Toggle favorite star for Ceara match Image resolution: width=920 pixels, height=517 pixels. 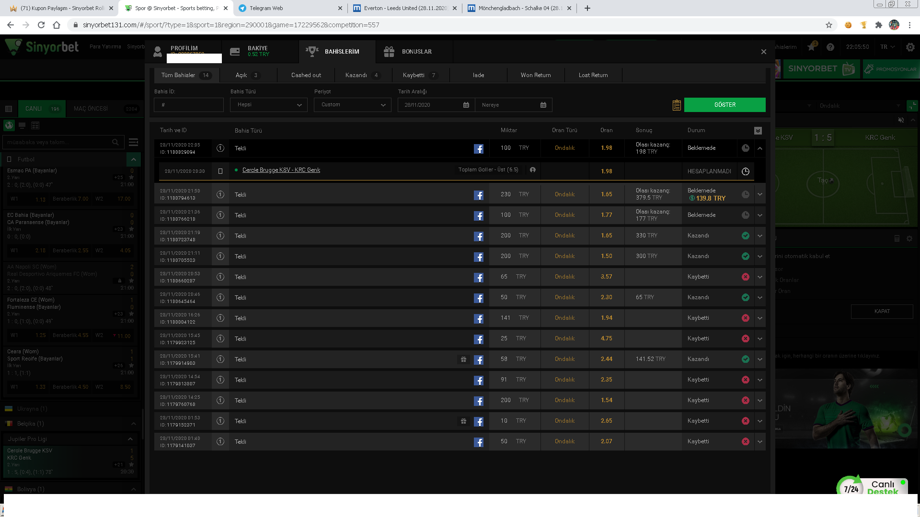pyautogui.click(x=131, y=366)
